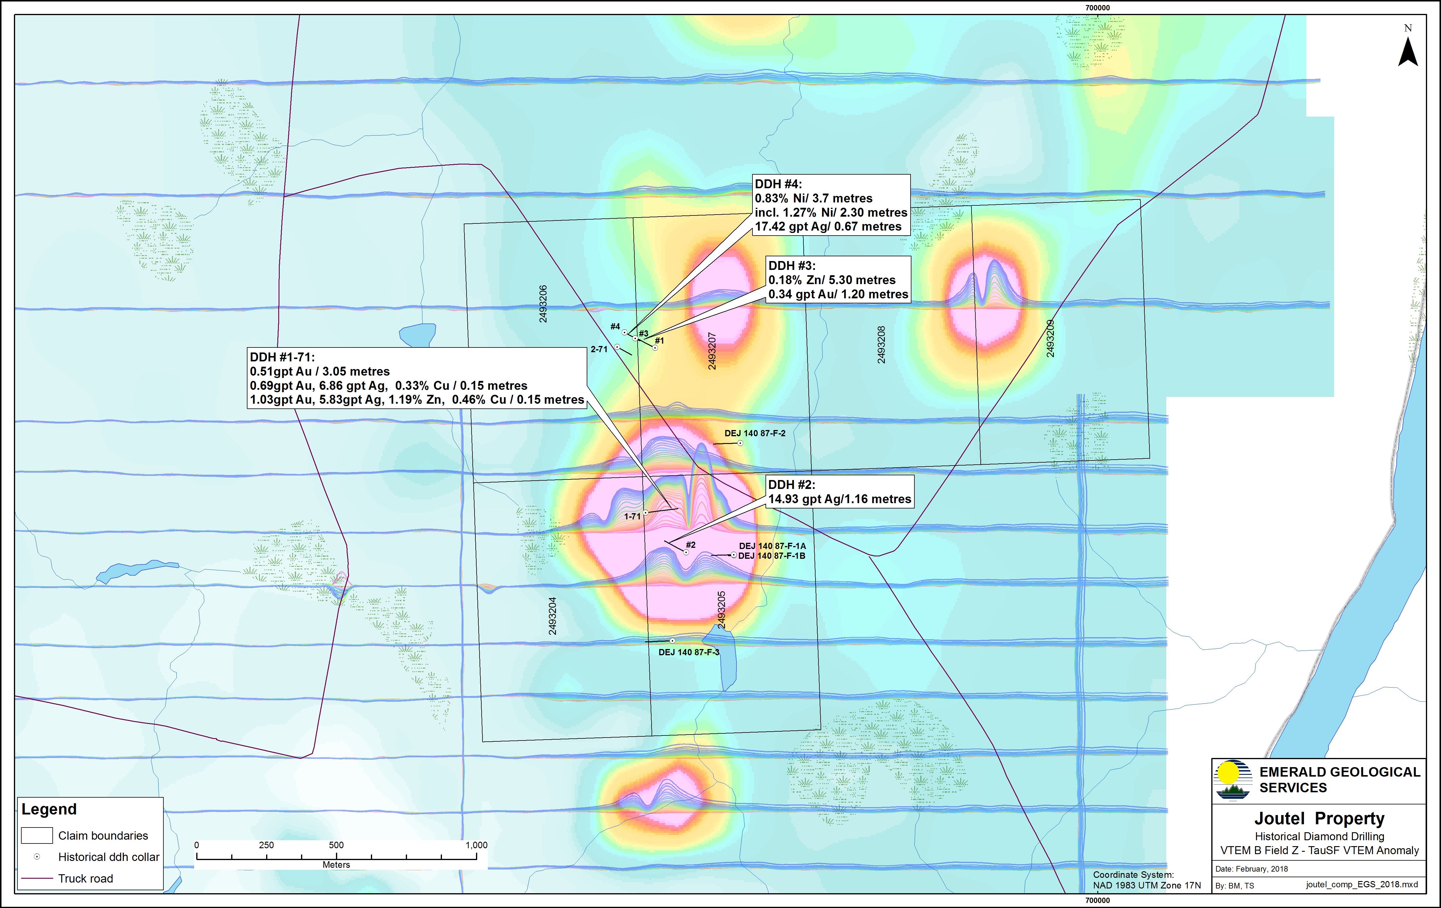
Task: Click the joutel_comp_EGS_2018.mxd filename text
Action: (x=1361, y=885)
